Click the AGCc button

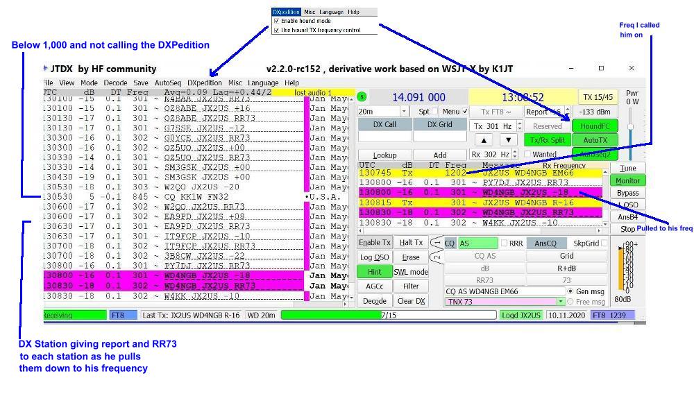tap(375, 286)
